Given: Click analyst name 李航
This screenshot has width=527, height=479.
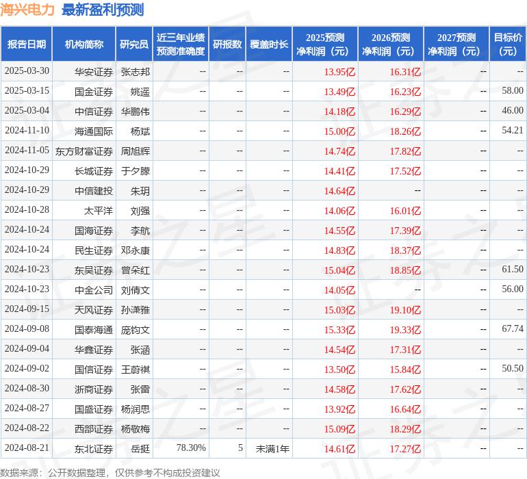Looking at the screenshot, I should tap(140, 231).
